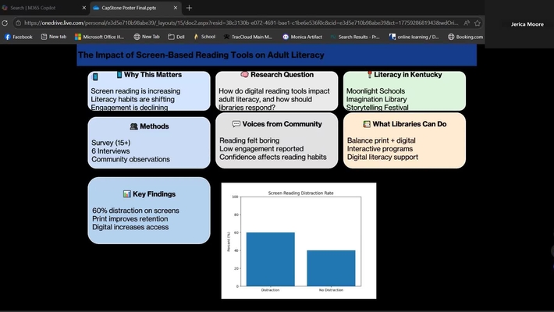Click the pin icon beside Literacy in Kentucky
This screenshot has width=554, height=312.
pos(370,74)
